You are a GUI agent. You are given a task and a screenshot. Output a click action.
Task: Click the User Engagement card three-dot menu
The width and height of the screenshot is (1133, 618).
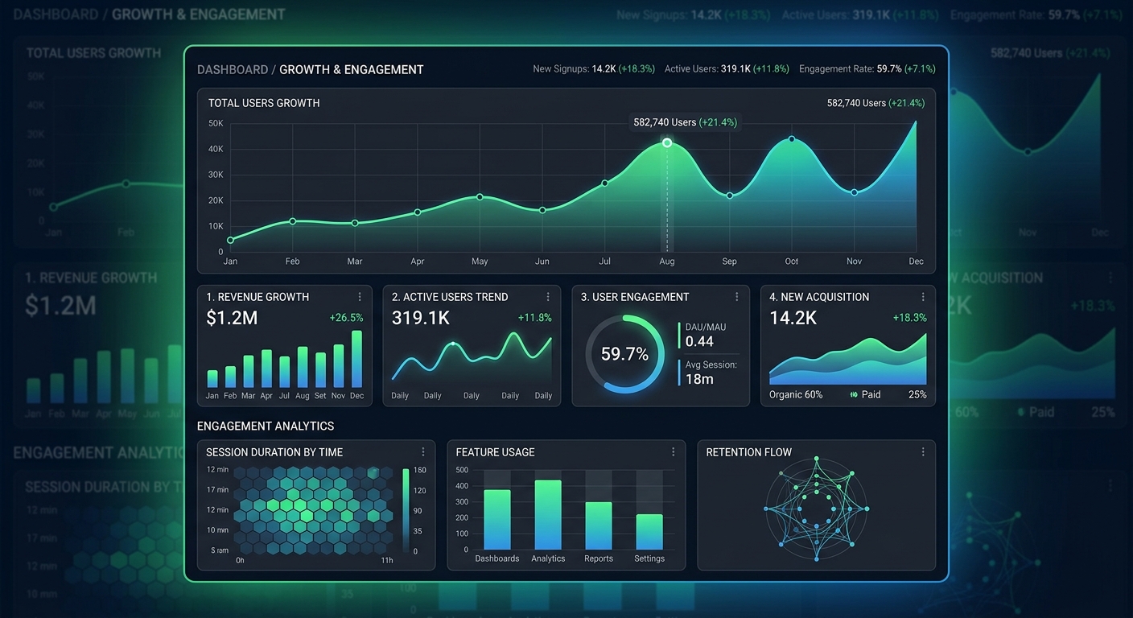[736, 297]
